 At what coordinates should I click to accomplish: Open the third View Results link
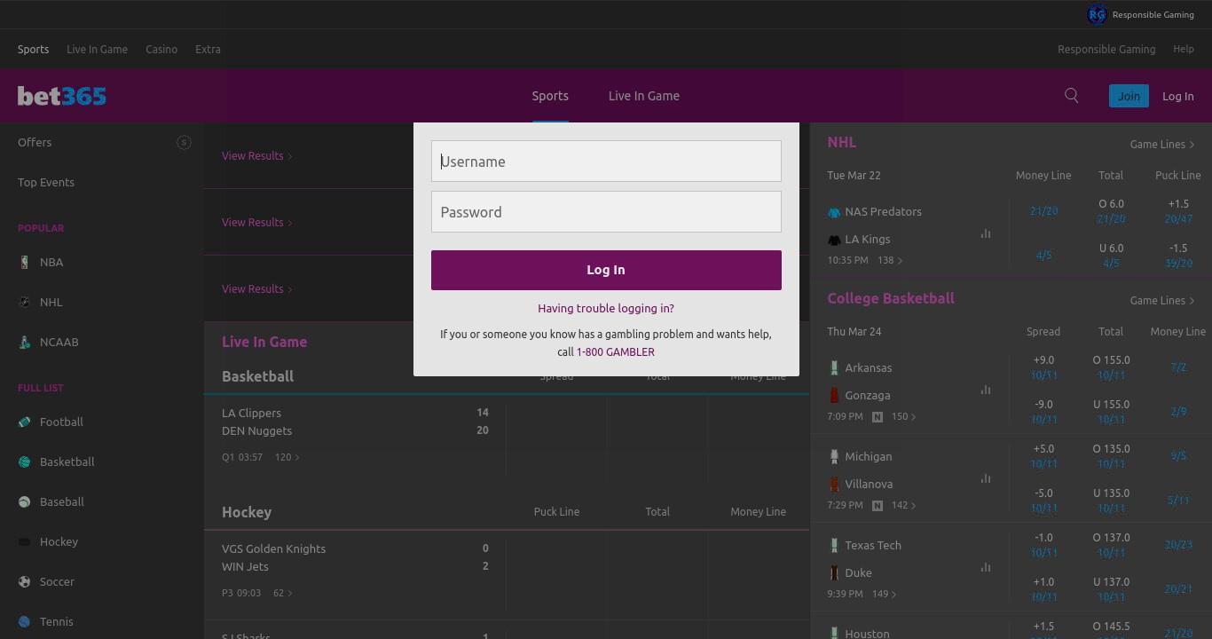click(257, 288)
